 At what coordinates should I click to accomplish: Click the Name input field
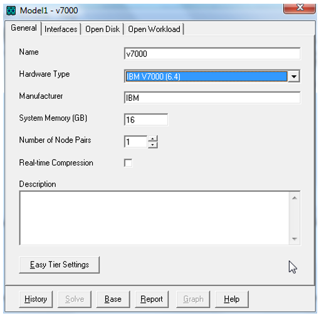[212, 54]
